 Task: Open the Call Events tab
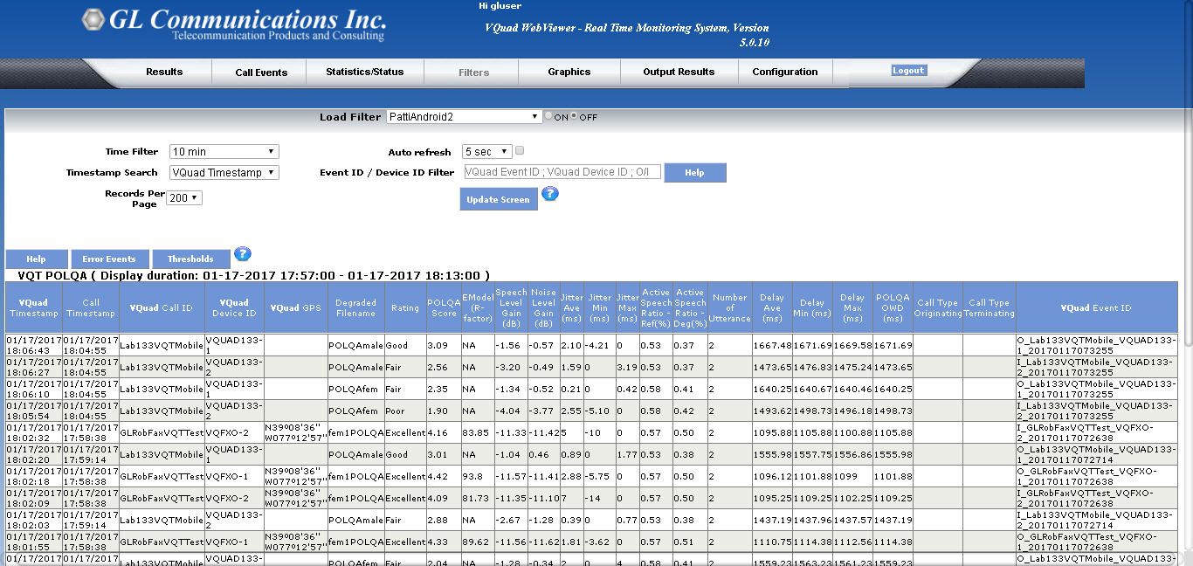[261, 72]
